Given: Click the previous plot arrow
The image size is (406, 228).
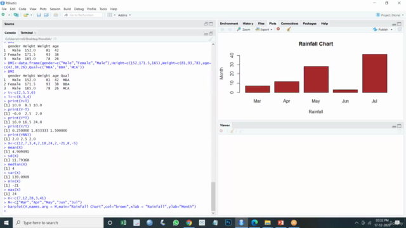Looking at the screenshot, I should pos(223,30).
